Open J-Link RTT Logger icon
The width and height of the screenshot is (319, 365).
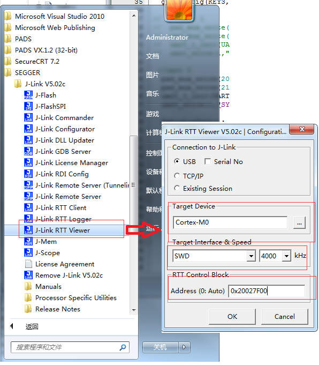click(x=28, y=219)
